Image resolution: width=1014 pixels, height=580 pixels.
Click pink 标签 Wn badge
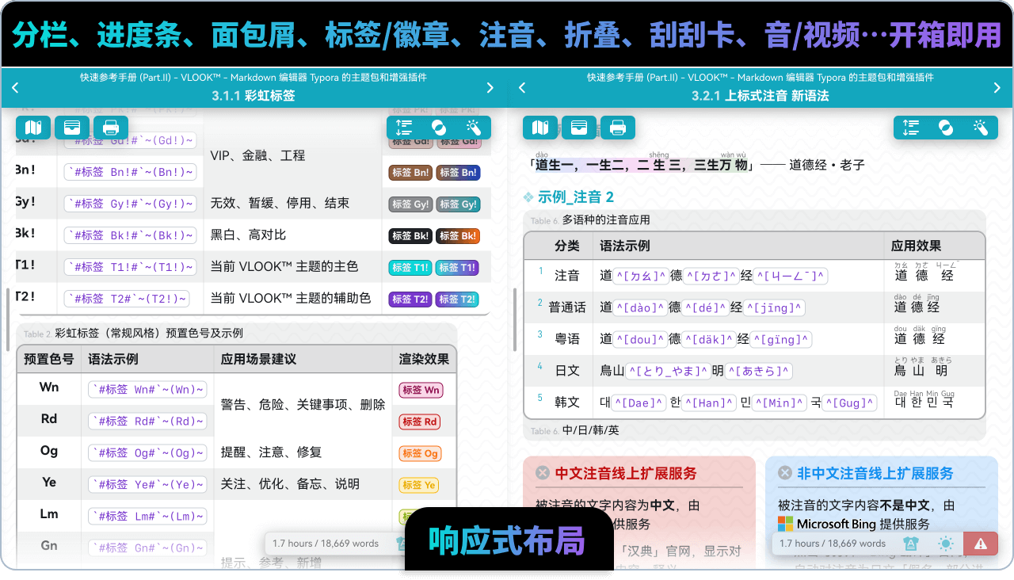(421, 390)
